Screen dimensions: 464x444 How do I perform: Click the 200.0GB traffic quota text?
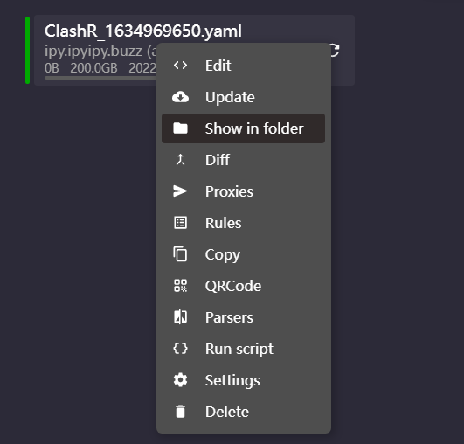pos(93,68)
